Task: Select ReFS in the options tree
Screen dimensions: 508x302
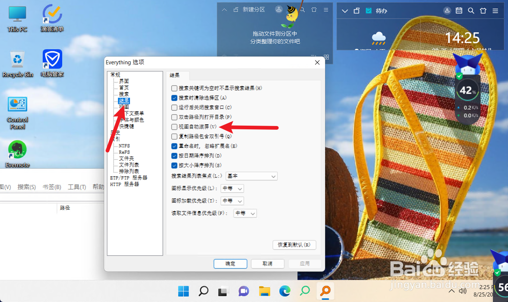Action: click(x=124, y=152)
